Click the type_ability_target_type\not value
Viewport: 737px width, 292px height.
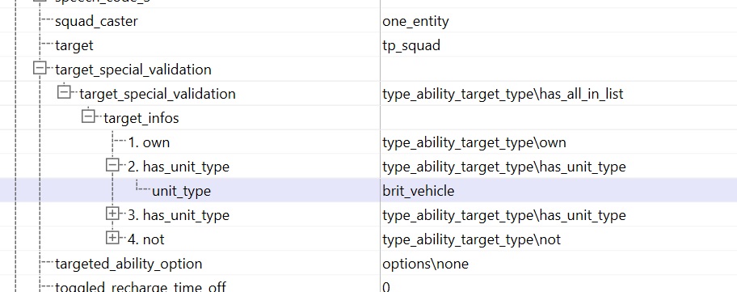(471, 239)
